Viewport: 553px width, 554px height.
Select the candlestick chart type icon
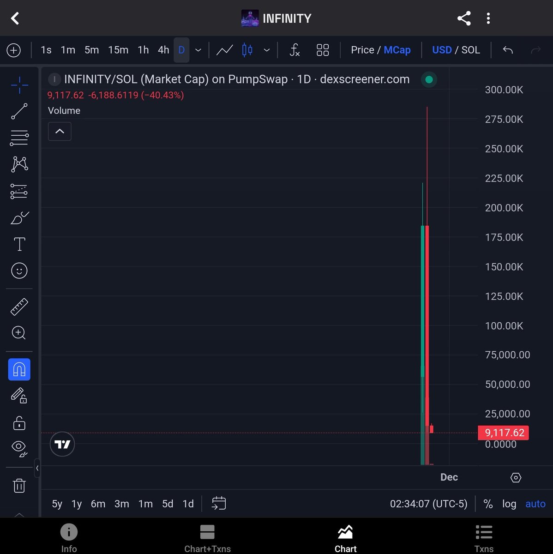pyautogui.click(x=247, y=50)
